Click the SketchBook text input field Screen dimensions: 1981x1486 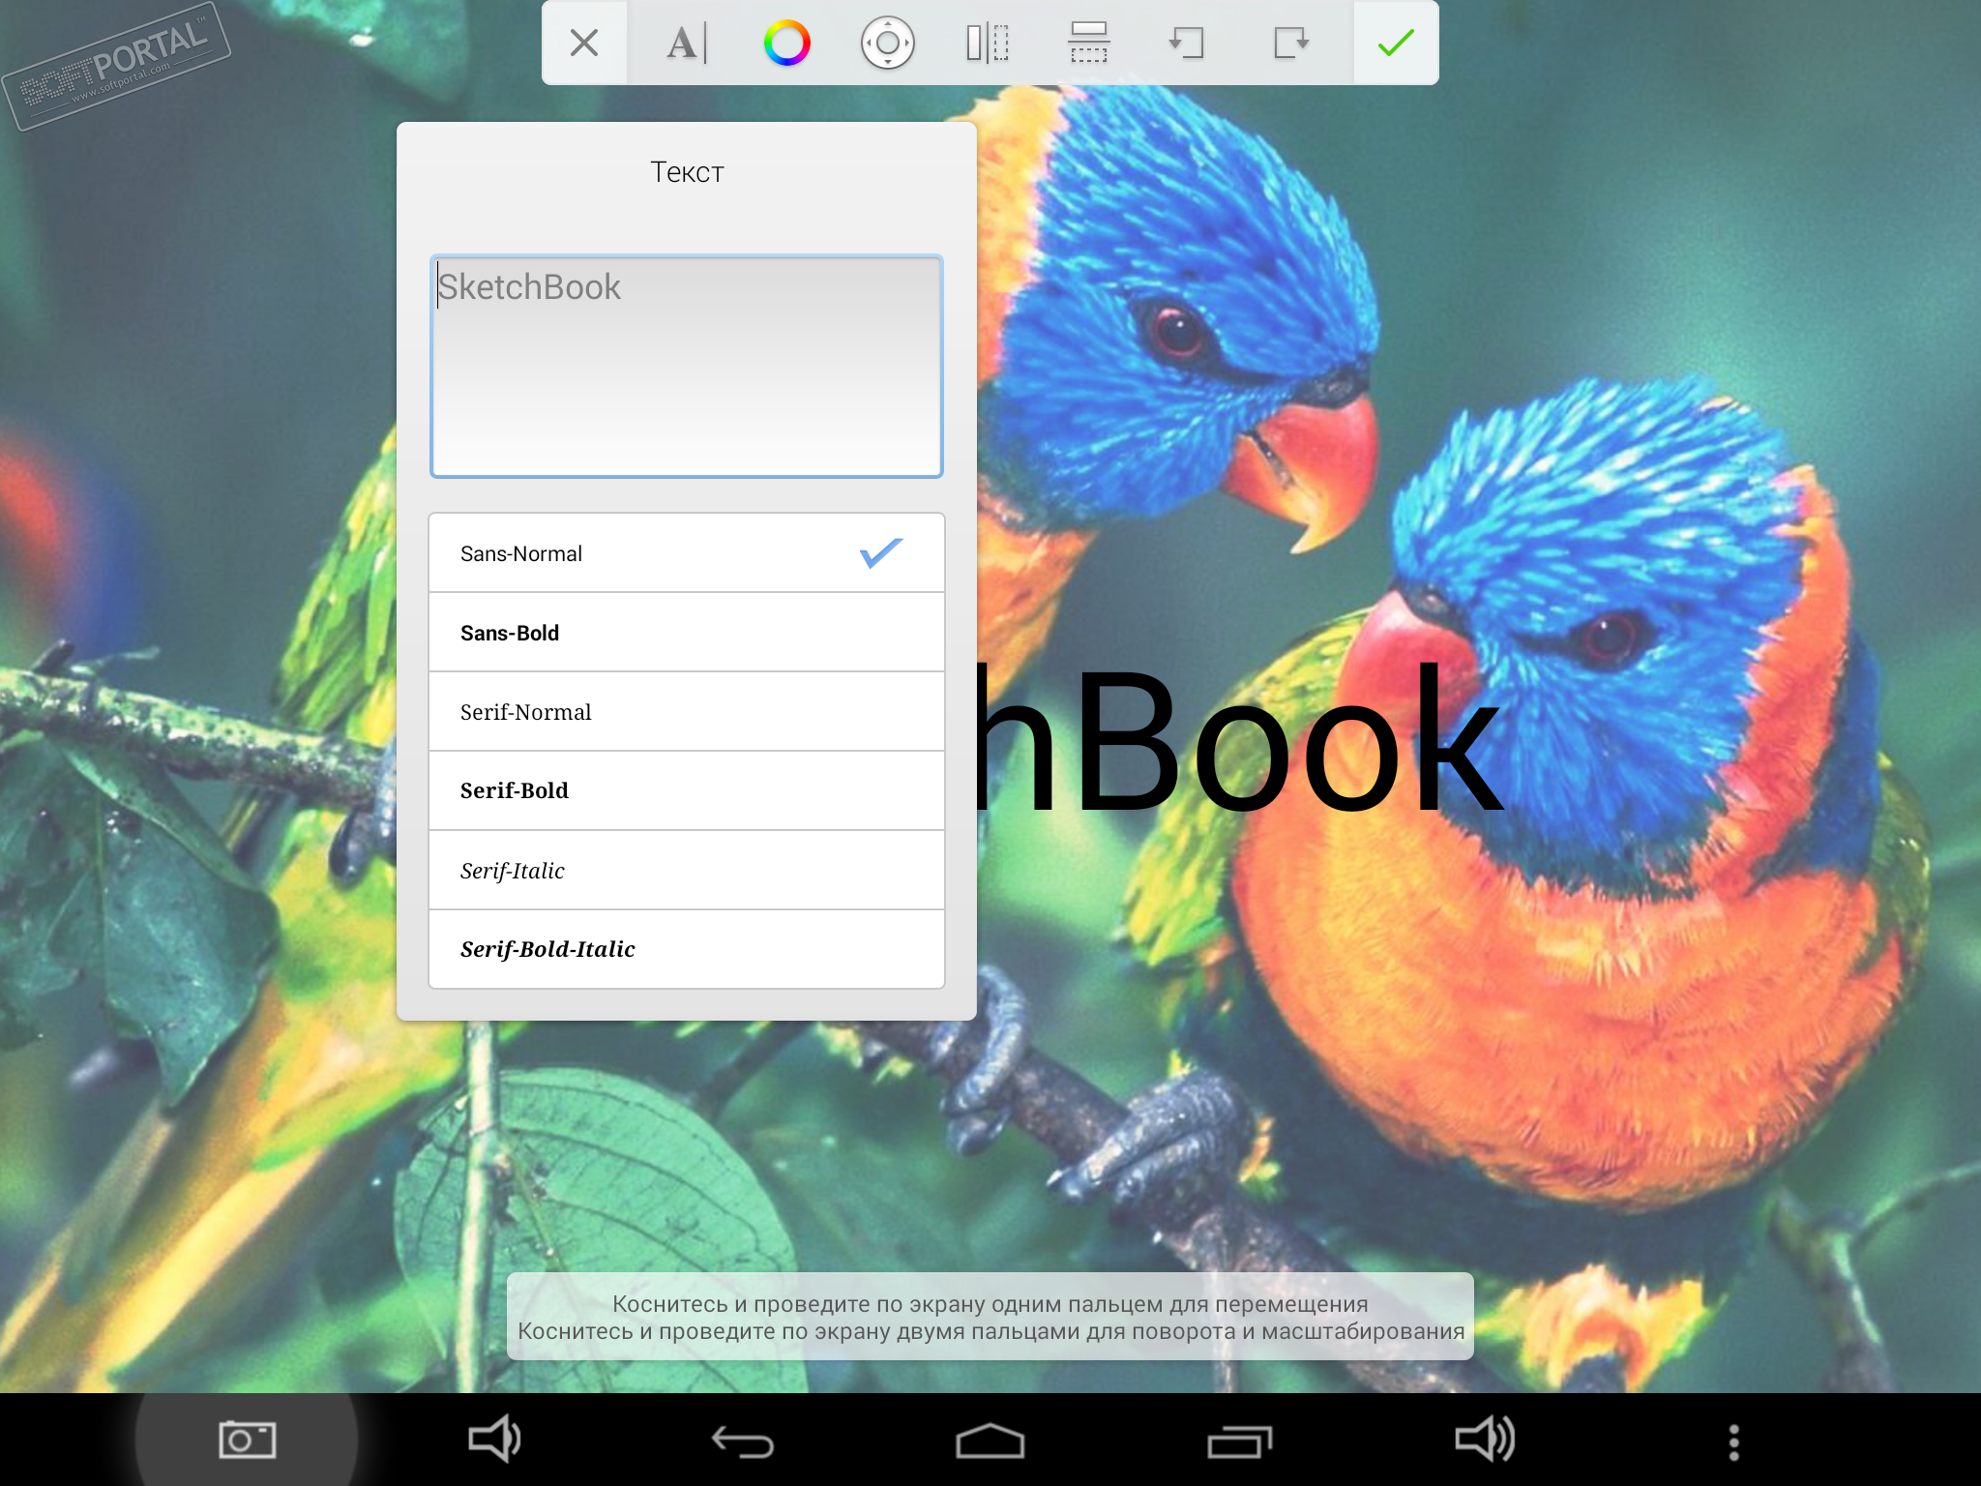coord(686,367)
